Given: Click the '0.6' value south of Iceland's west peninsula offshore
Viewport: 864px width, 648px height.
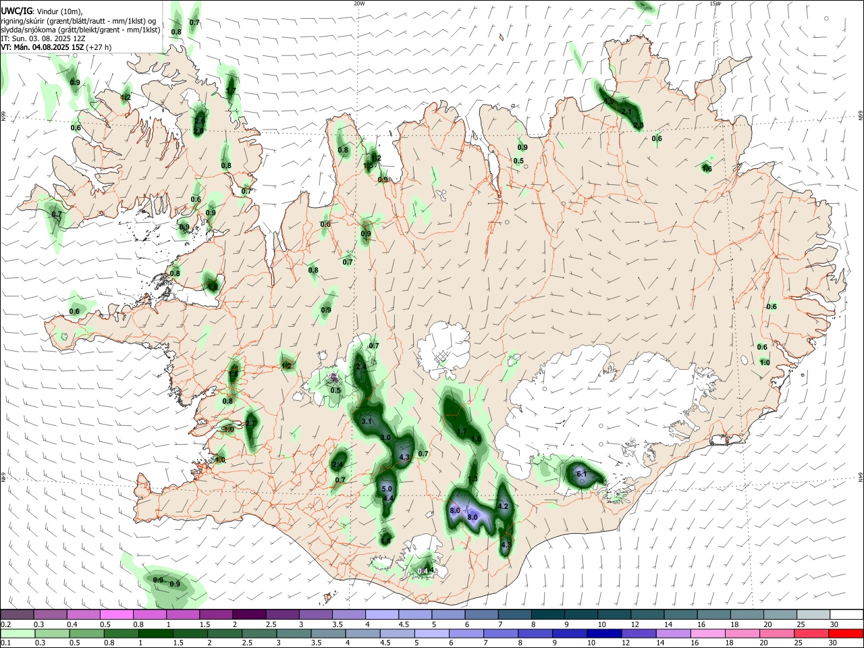Looking at the screenshot, I should click(74, 312).
